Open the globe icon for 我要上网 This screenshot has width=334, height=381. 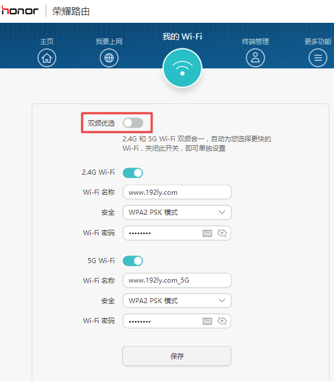click(109, 57)
